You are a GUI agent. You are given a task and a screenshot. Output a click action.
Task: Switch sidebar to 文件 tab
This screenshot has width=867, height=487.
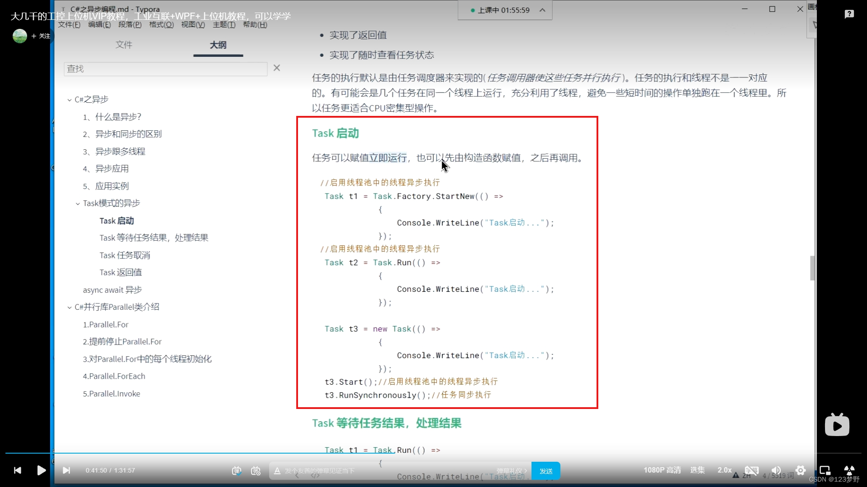tap(124, 45)
